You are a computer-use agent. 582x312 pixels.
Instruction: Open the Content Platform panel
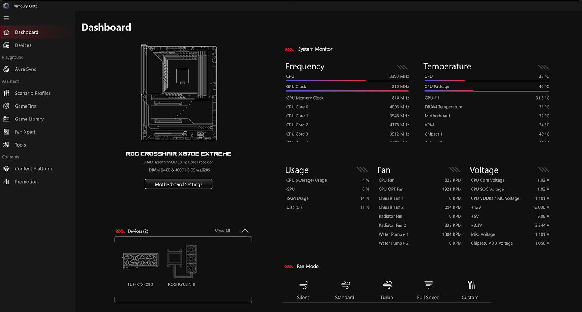pos(33,168)
